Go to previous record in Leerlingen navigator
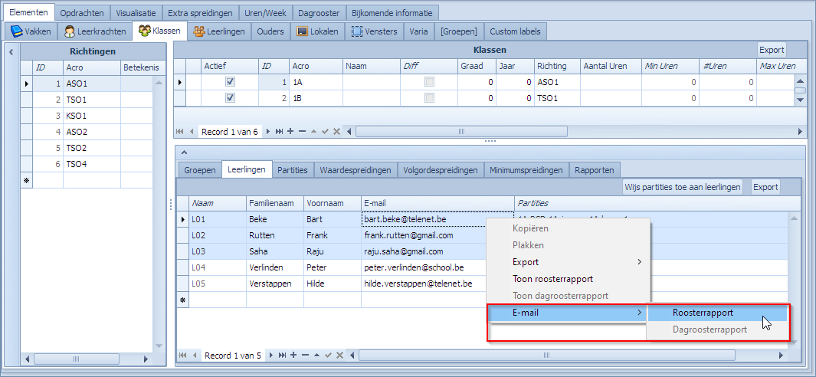The height and width of the screenshot is (377, 816). point(195,355)
